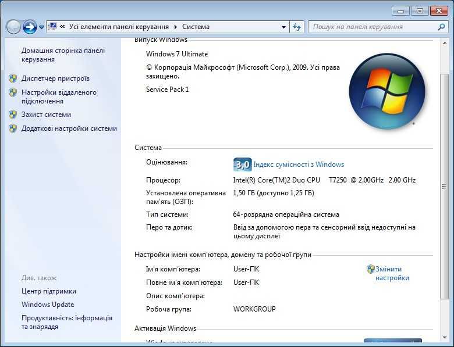Click shield icon beside 'Додаткові настройки системи'
This screenshot has height=347, width=454.
pos(13,128)
